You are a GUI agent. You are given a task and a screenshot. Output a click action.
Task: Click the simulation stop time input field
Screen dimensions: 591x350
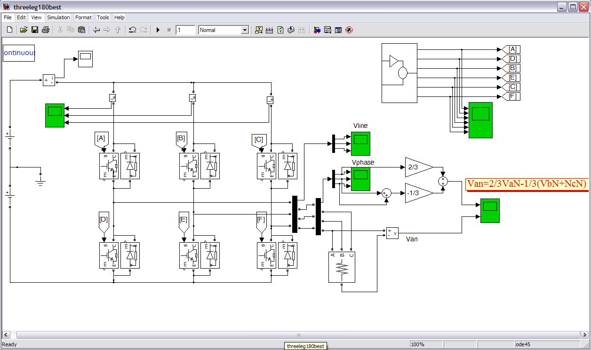pyautogui.click(x=185, y=30)
